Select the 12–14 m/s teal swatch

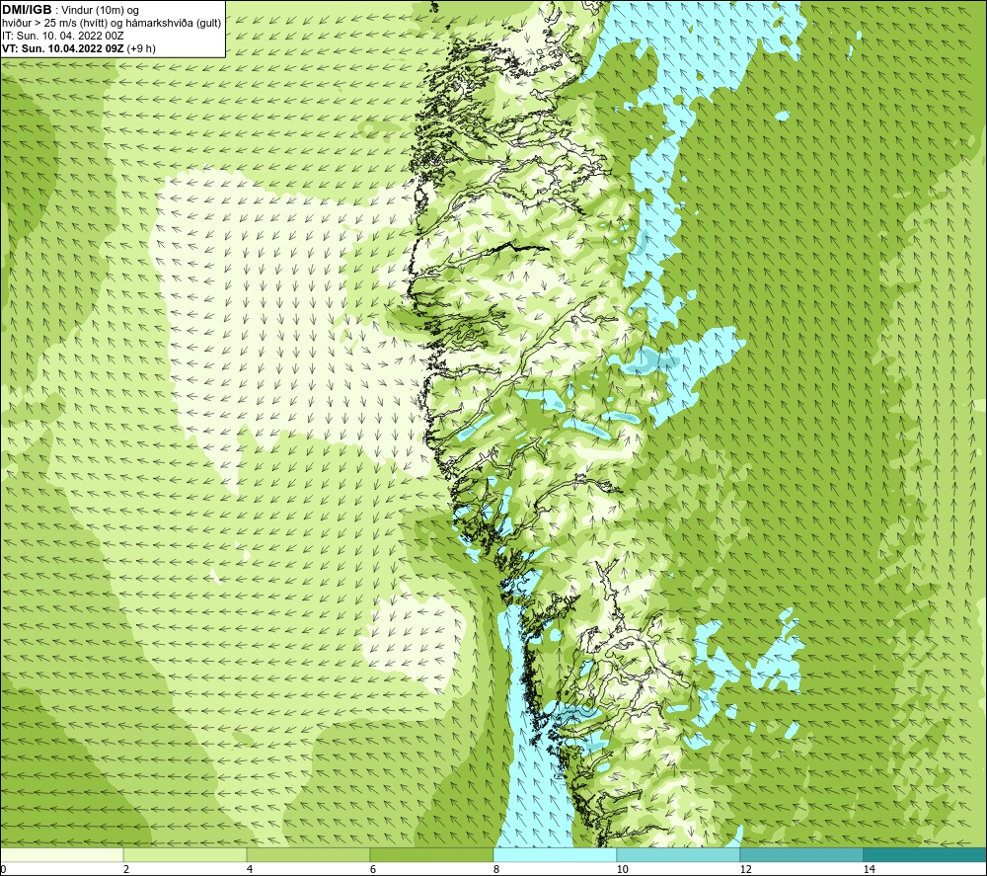(x=801, y=854)
